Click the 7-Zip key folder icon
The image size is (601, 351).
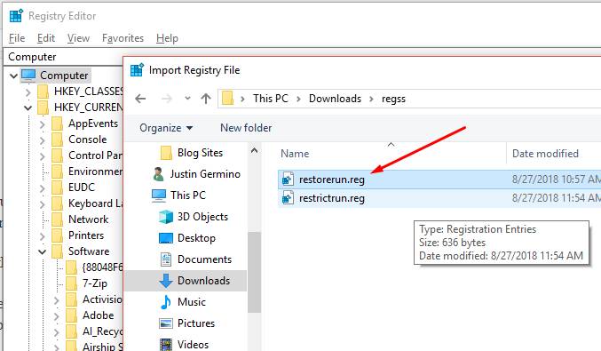[x=71, y=283]
